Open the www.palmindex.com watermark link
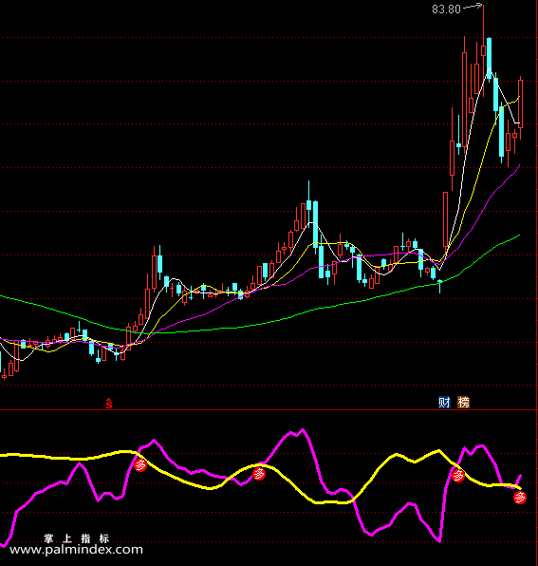The height and width of the screenshot is (566, 538). coord(76,550)
